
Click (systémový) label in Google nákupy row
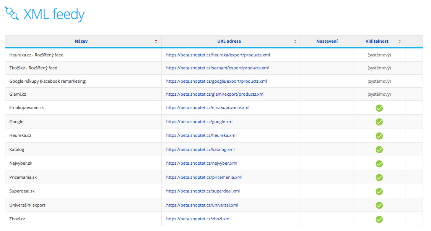[379, 81]
